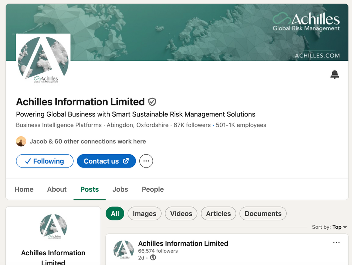Toggle the Following button
This screenshot has height=265, width=352.
(x=45, y=161)
